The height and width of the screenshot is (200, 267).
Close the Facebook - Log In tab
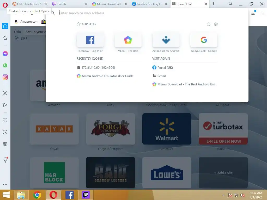click(166, 4)
